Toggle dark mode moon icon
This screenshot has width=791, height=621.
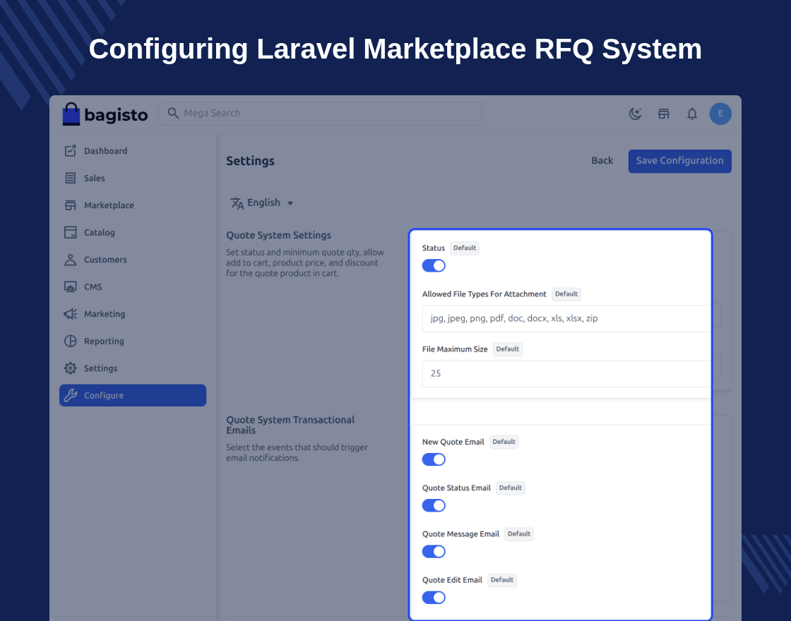click(635, 114)
